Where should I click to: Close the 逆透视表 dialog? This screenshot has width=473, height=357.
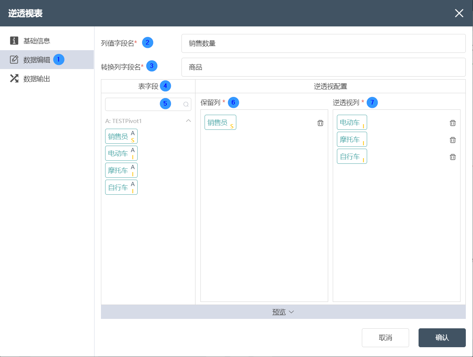coord(459,13)
